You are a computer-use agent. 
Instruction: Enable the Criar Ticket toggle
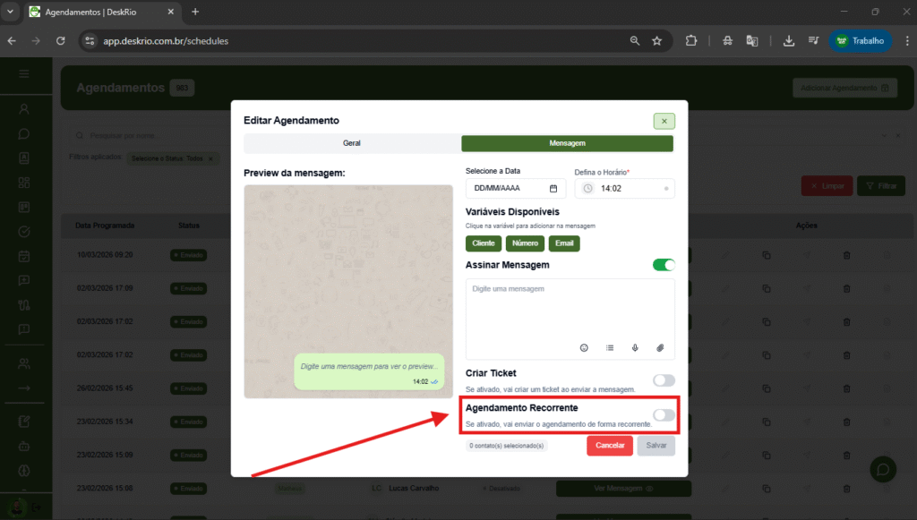[x=664, y=380]
